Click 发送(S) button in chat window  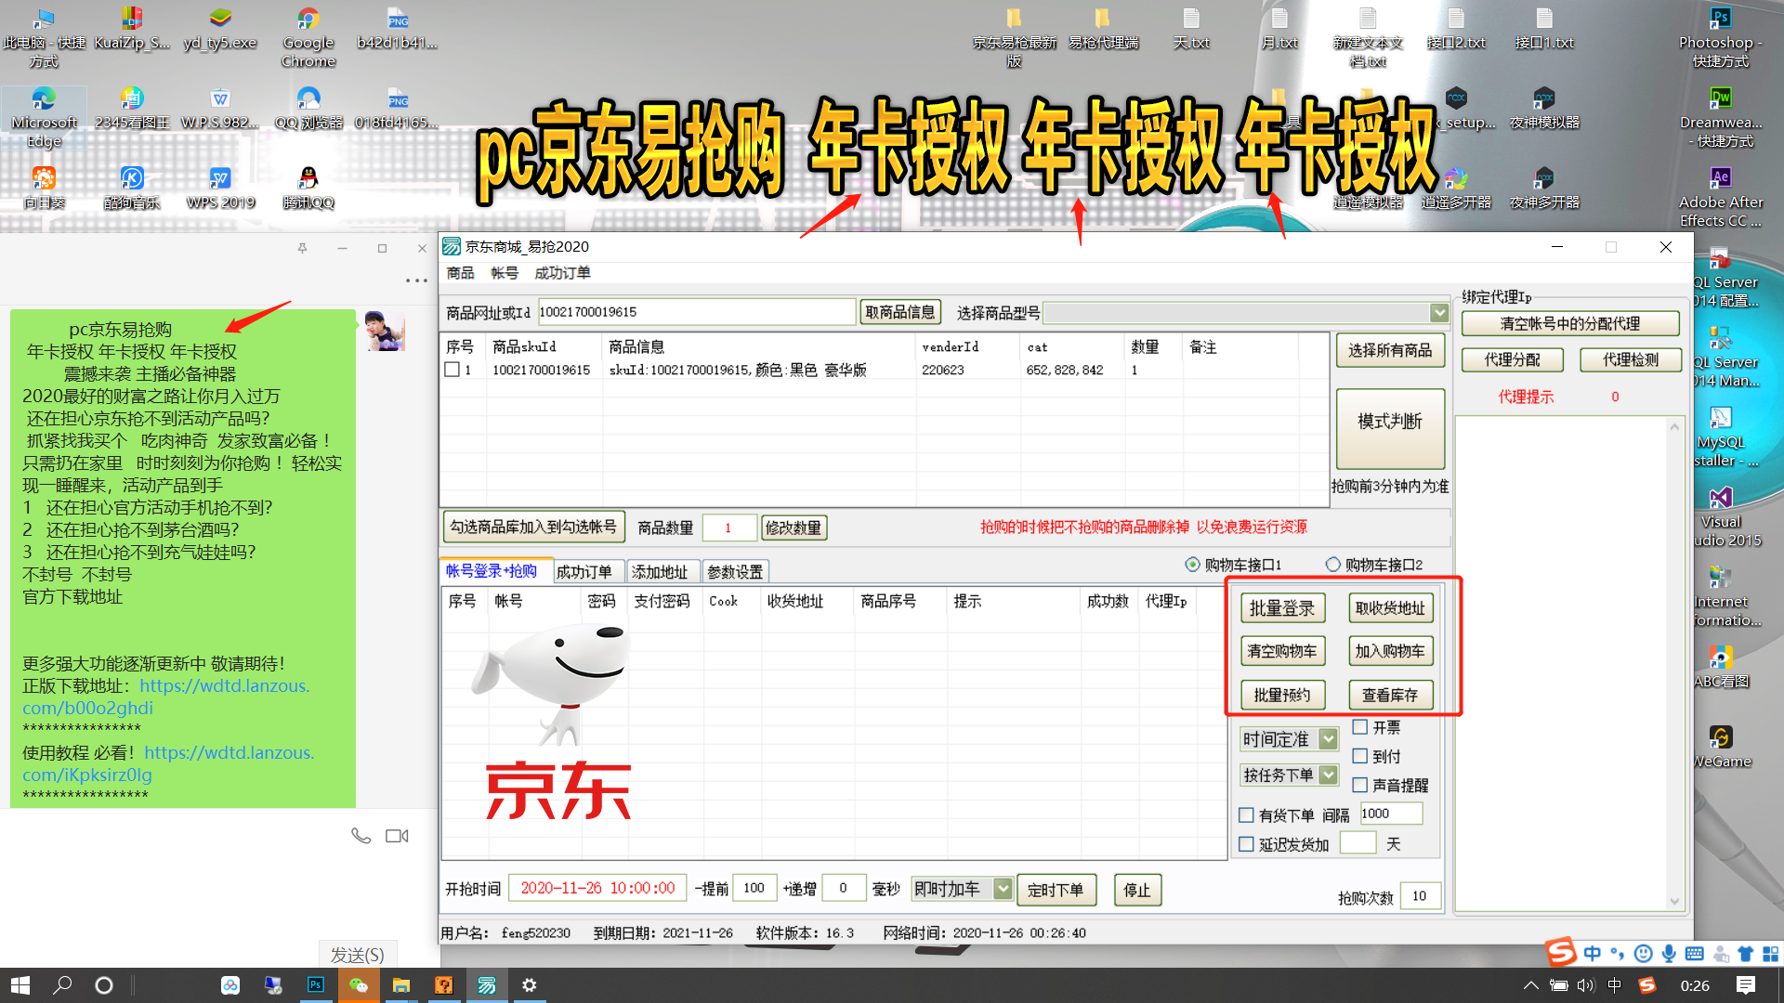click(358, 955)
